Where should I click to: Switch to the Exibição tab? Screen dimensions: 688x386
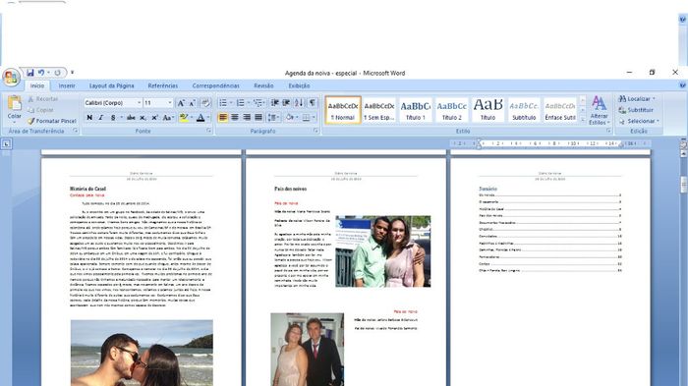pyautogui.click(x=299, y=86)
